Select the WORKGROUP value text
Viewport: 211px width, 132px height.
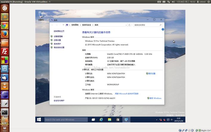coord(113,85)
